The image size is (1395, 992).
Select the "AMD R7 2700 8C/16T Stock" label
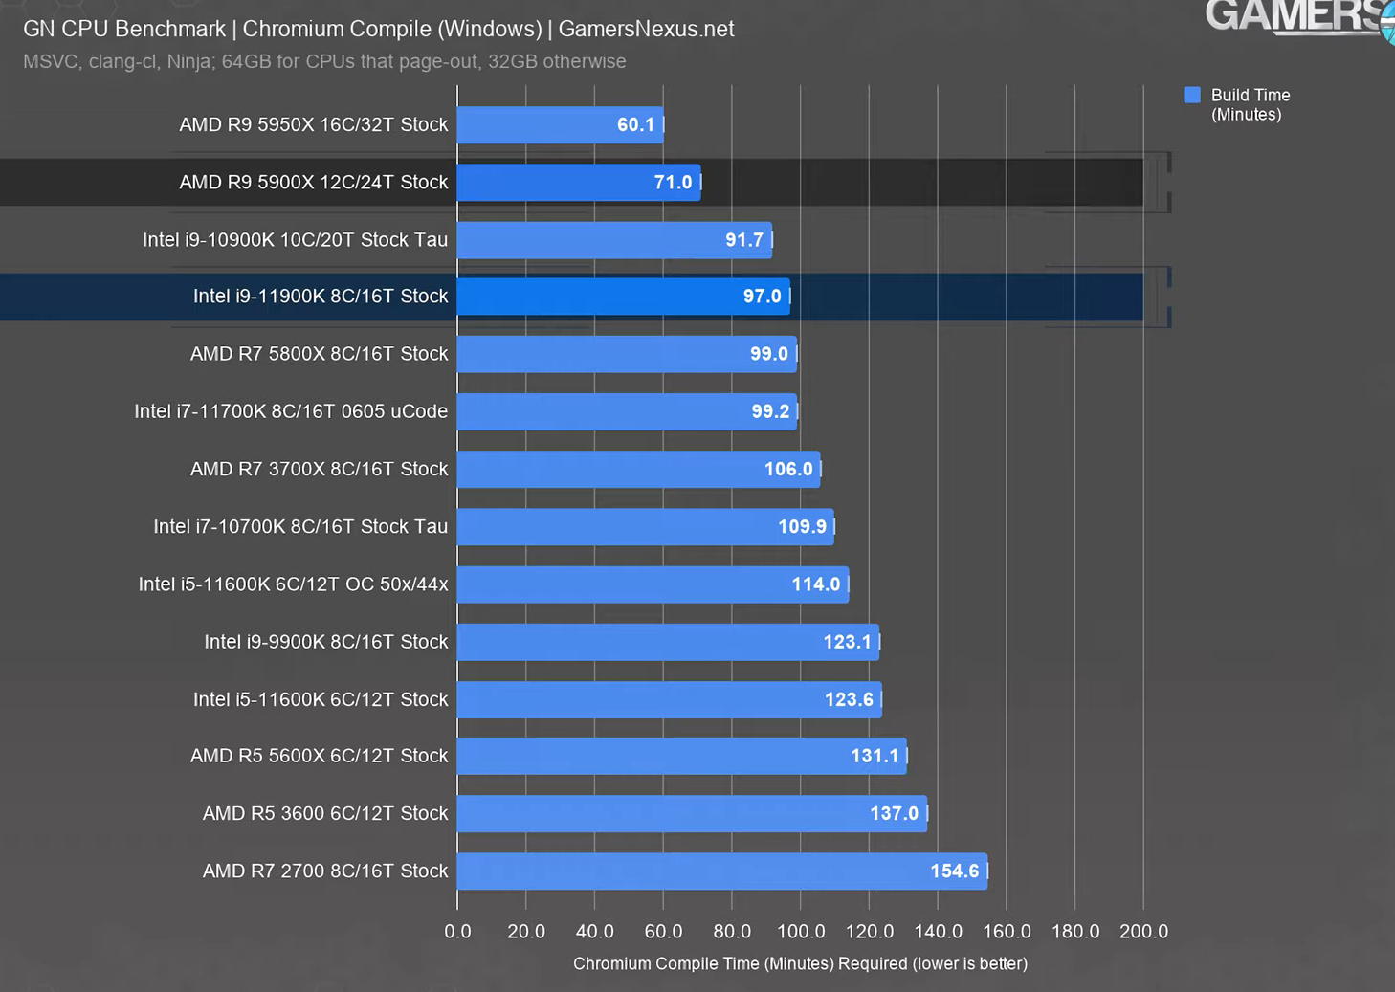click(x=325, y=871)
